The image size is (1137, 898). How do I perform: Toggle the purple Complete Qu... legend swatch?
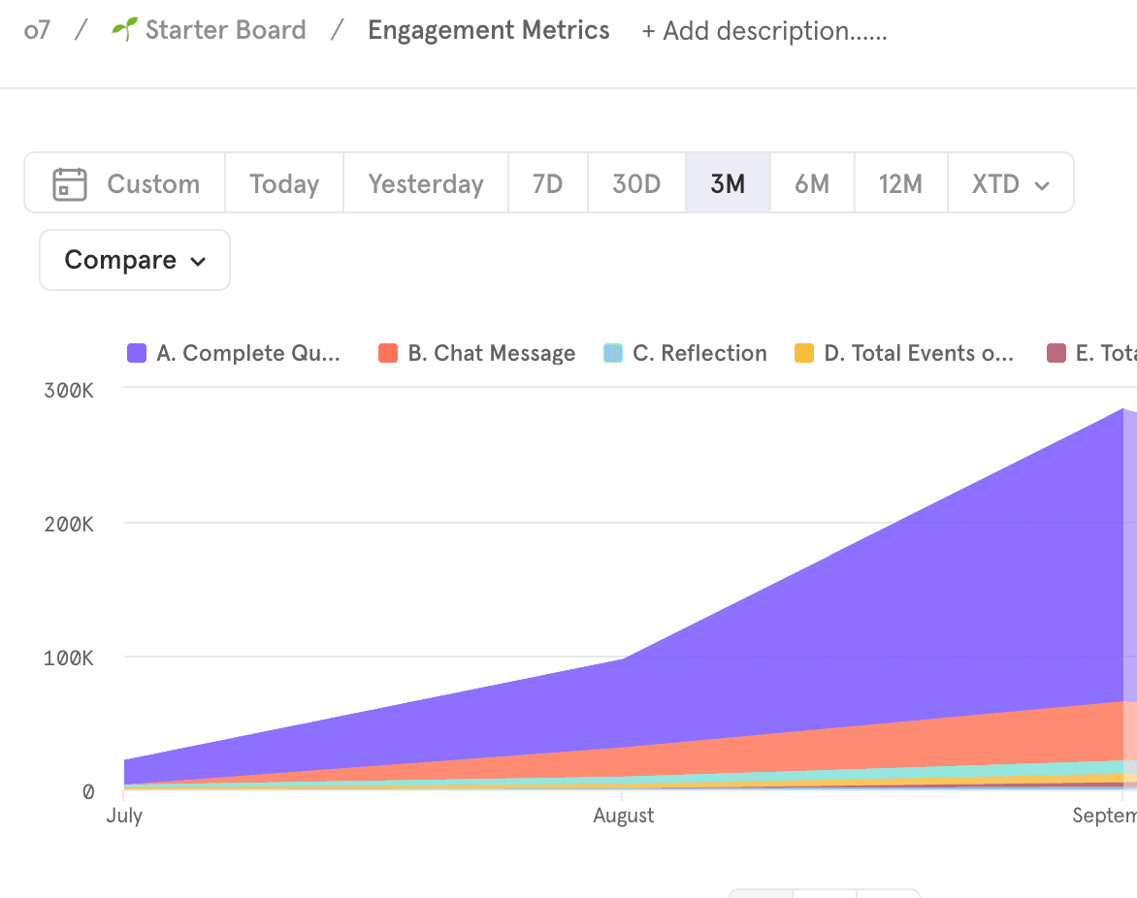(137, 353)
